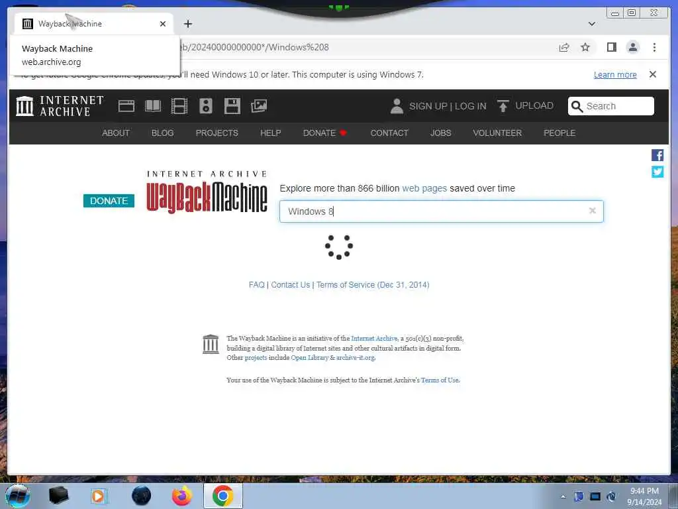Open the Video filmstrip icon
The width and height of the screenshot is (678, 509).
point(179,106)
